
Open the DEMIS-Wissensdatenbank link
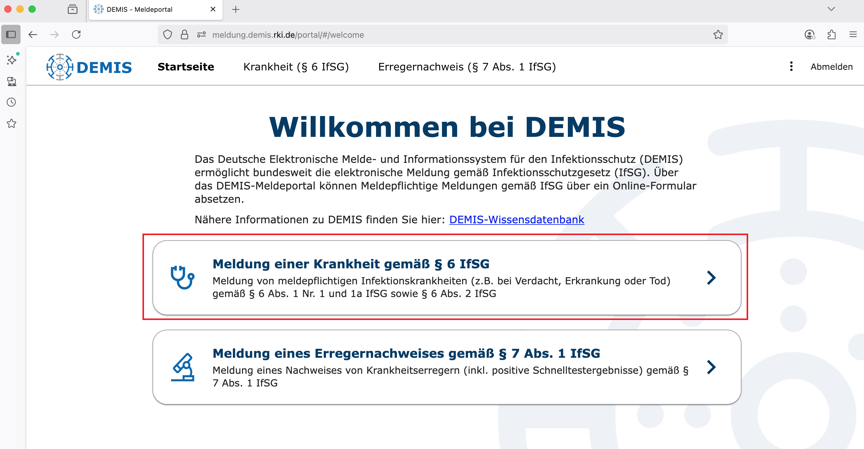click(x=516, y=219)
